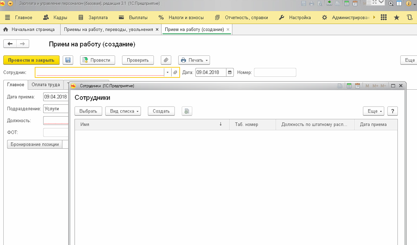Image resolution: width=417 pixels, height=245 pixels.
Task: Open the favorites star icon
Action: coord(397,17)
